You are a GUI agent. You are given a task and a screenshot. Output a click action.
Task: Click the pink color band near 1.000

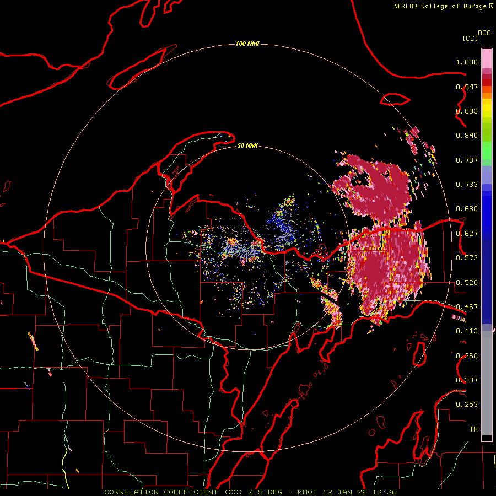[x=487, y=59]
